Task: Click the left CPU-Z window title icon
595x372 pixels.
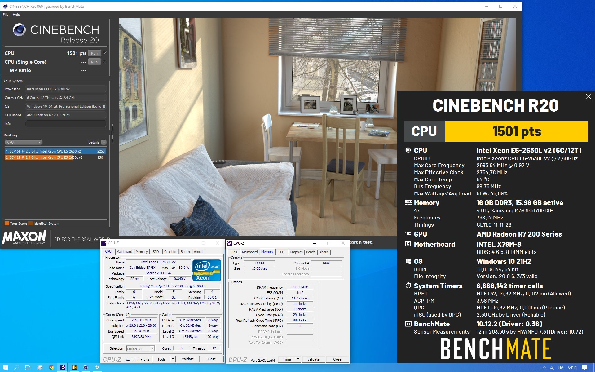Action: [104, 243]
